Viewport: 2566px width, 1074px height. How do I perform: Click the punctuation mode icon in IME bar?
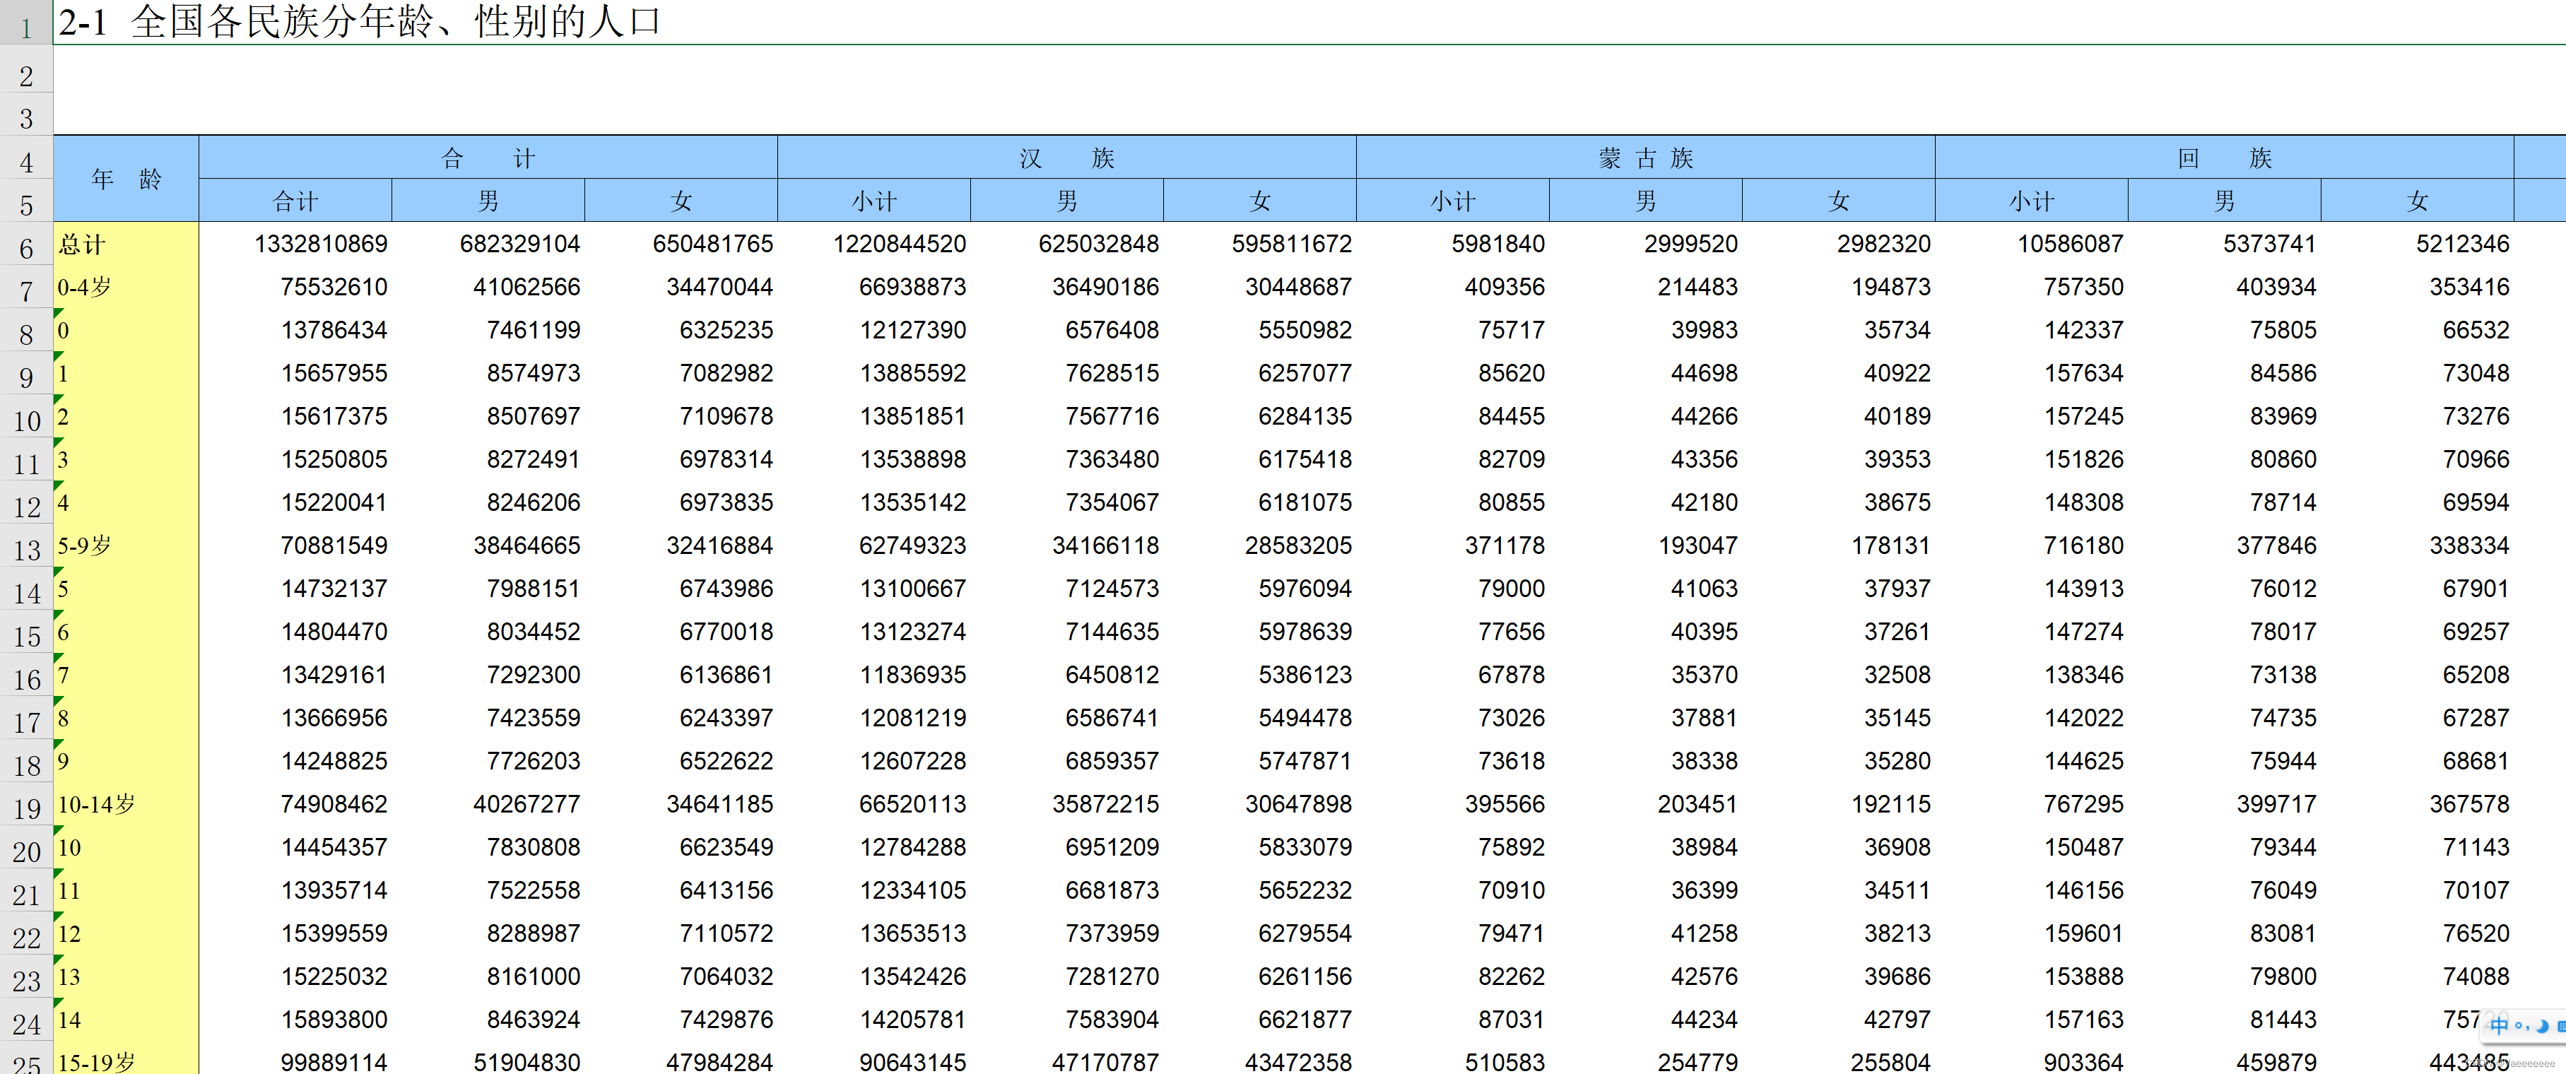[2521, 1026]
